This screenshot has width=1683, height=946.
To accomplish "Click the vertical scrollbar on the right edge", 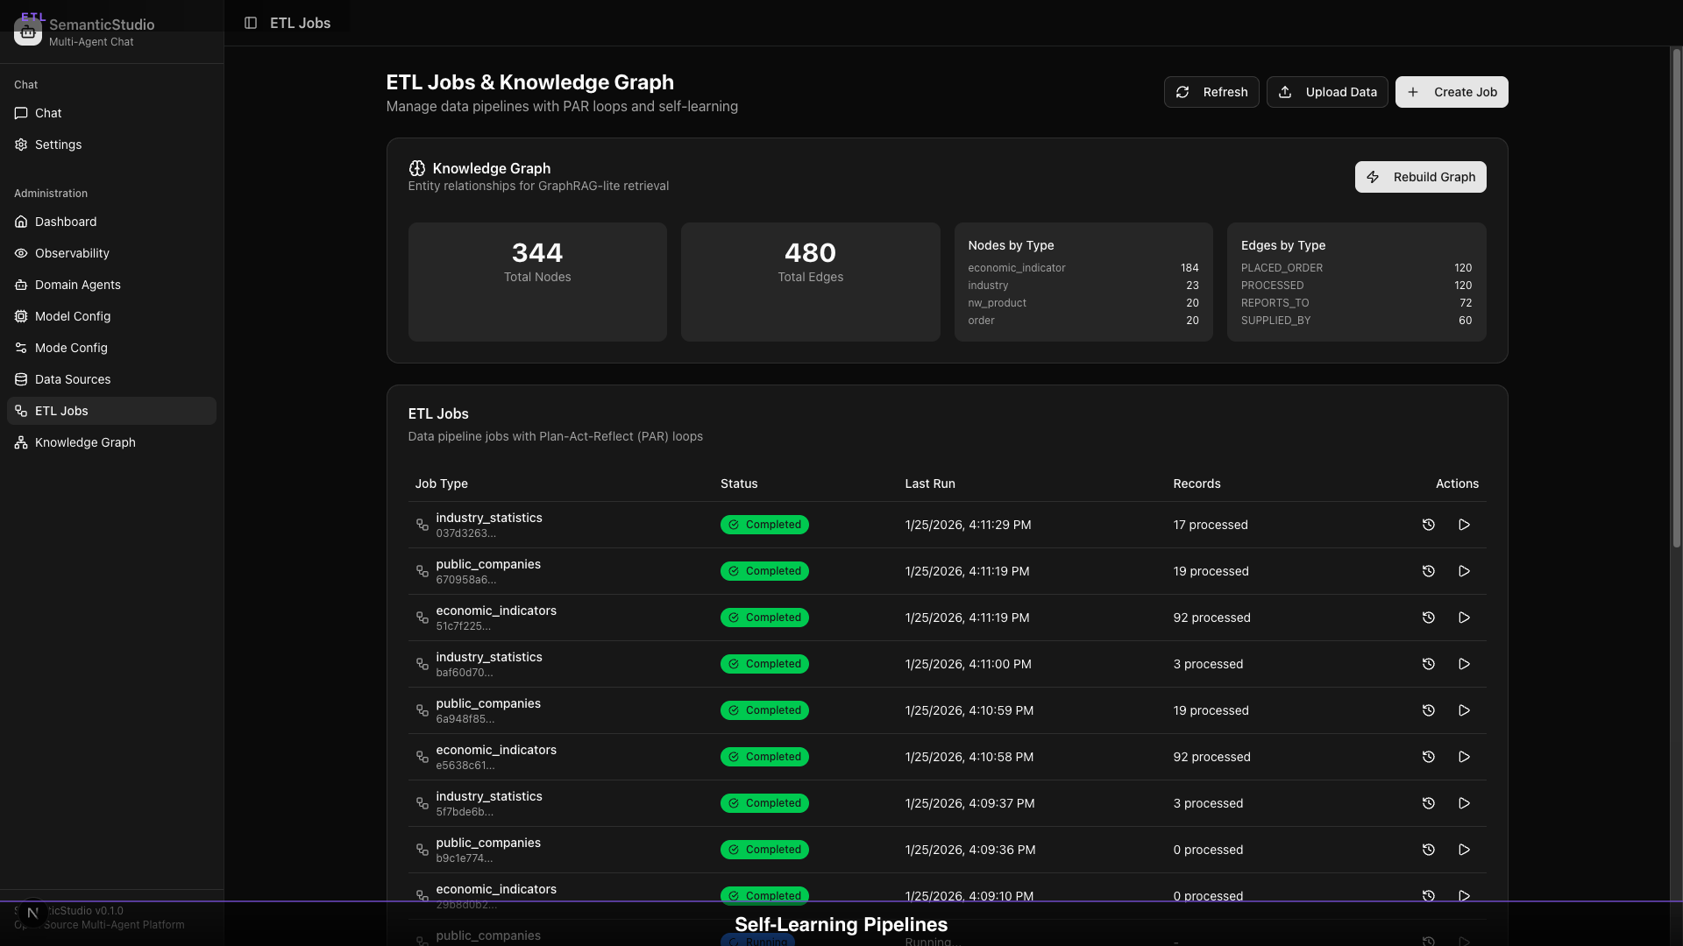I will click(x=1677, y=298).
